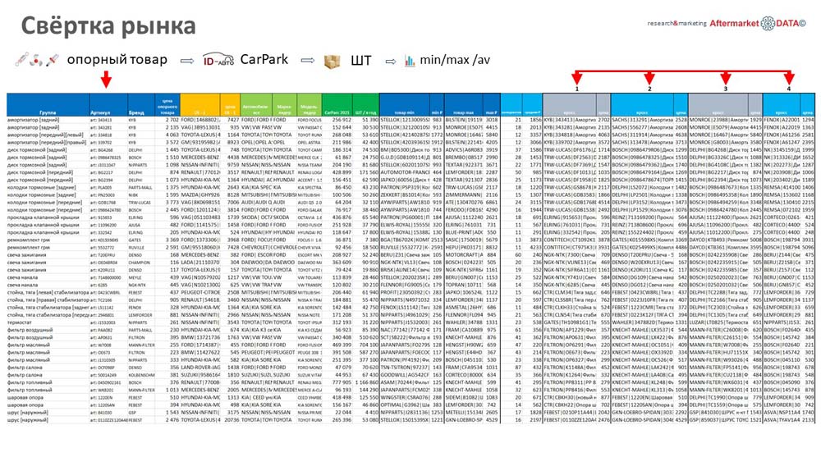Image resolution: width=821 pixels, height=462 pixels.
Task: Click cross cell 'DAYCO|KTB493|Ремкомг'
Action: tap(718, 240)
